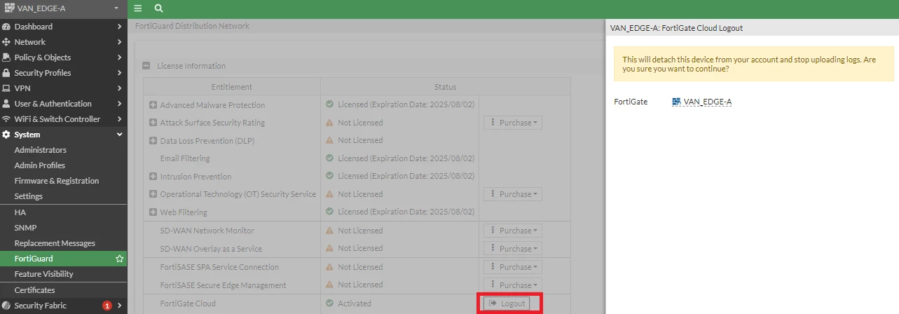Click the Security Fabric icon
Screen dimensions: 899x314
(x=6, y=306)
